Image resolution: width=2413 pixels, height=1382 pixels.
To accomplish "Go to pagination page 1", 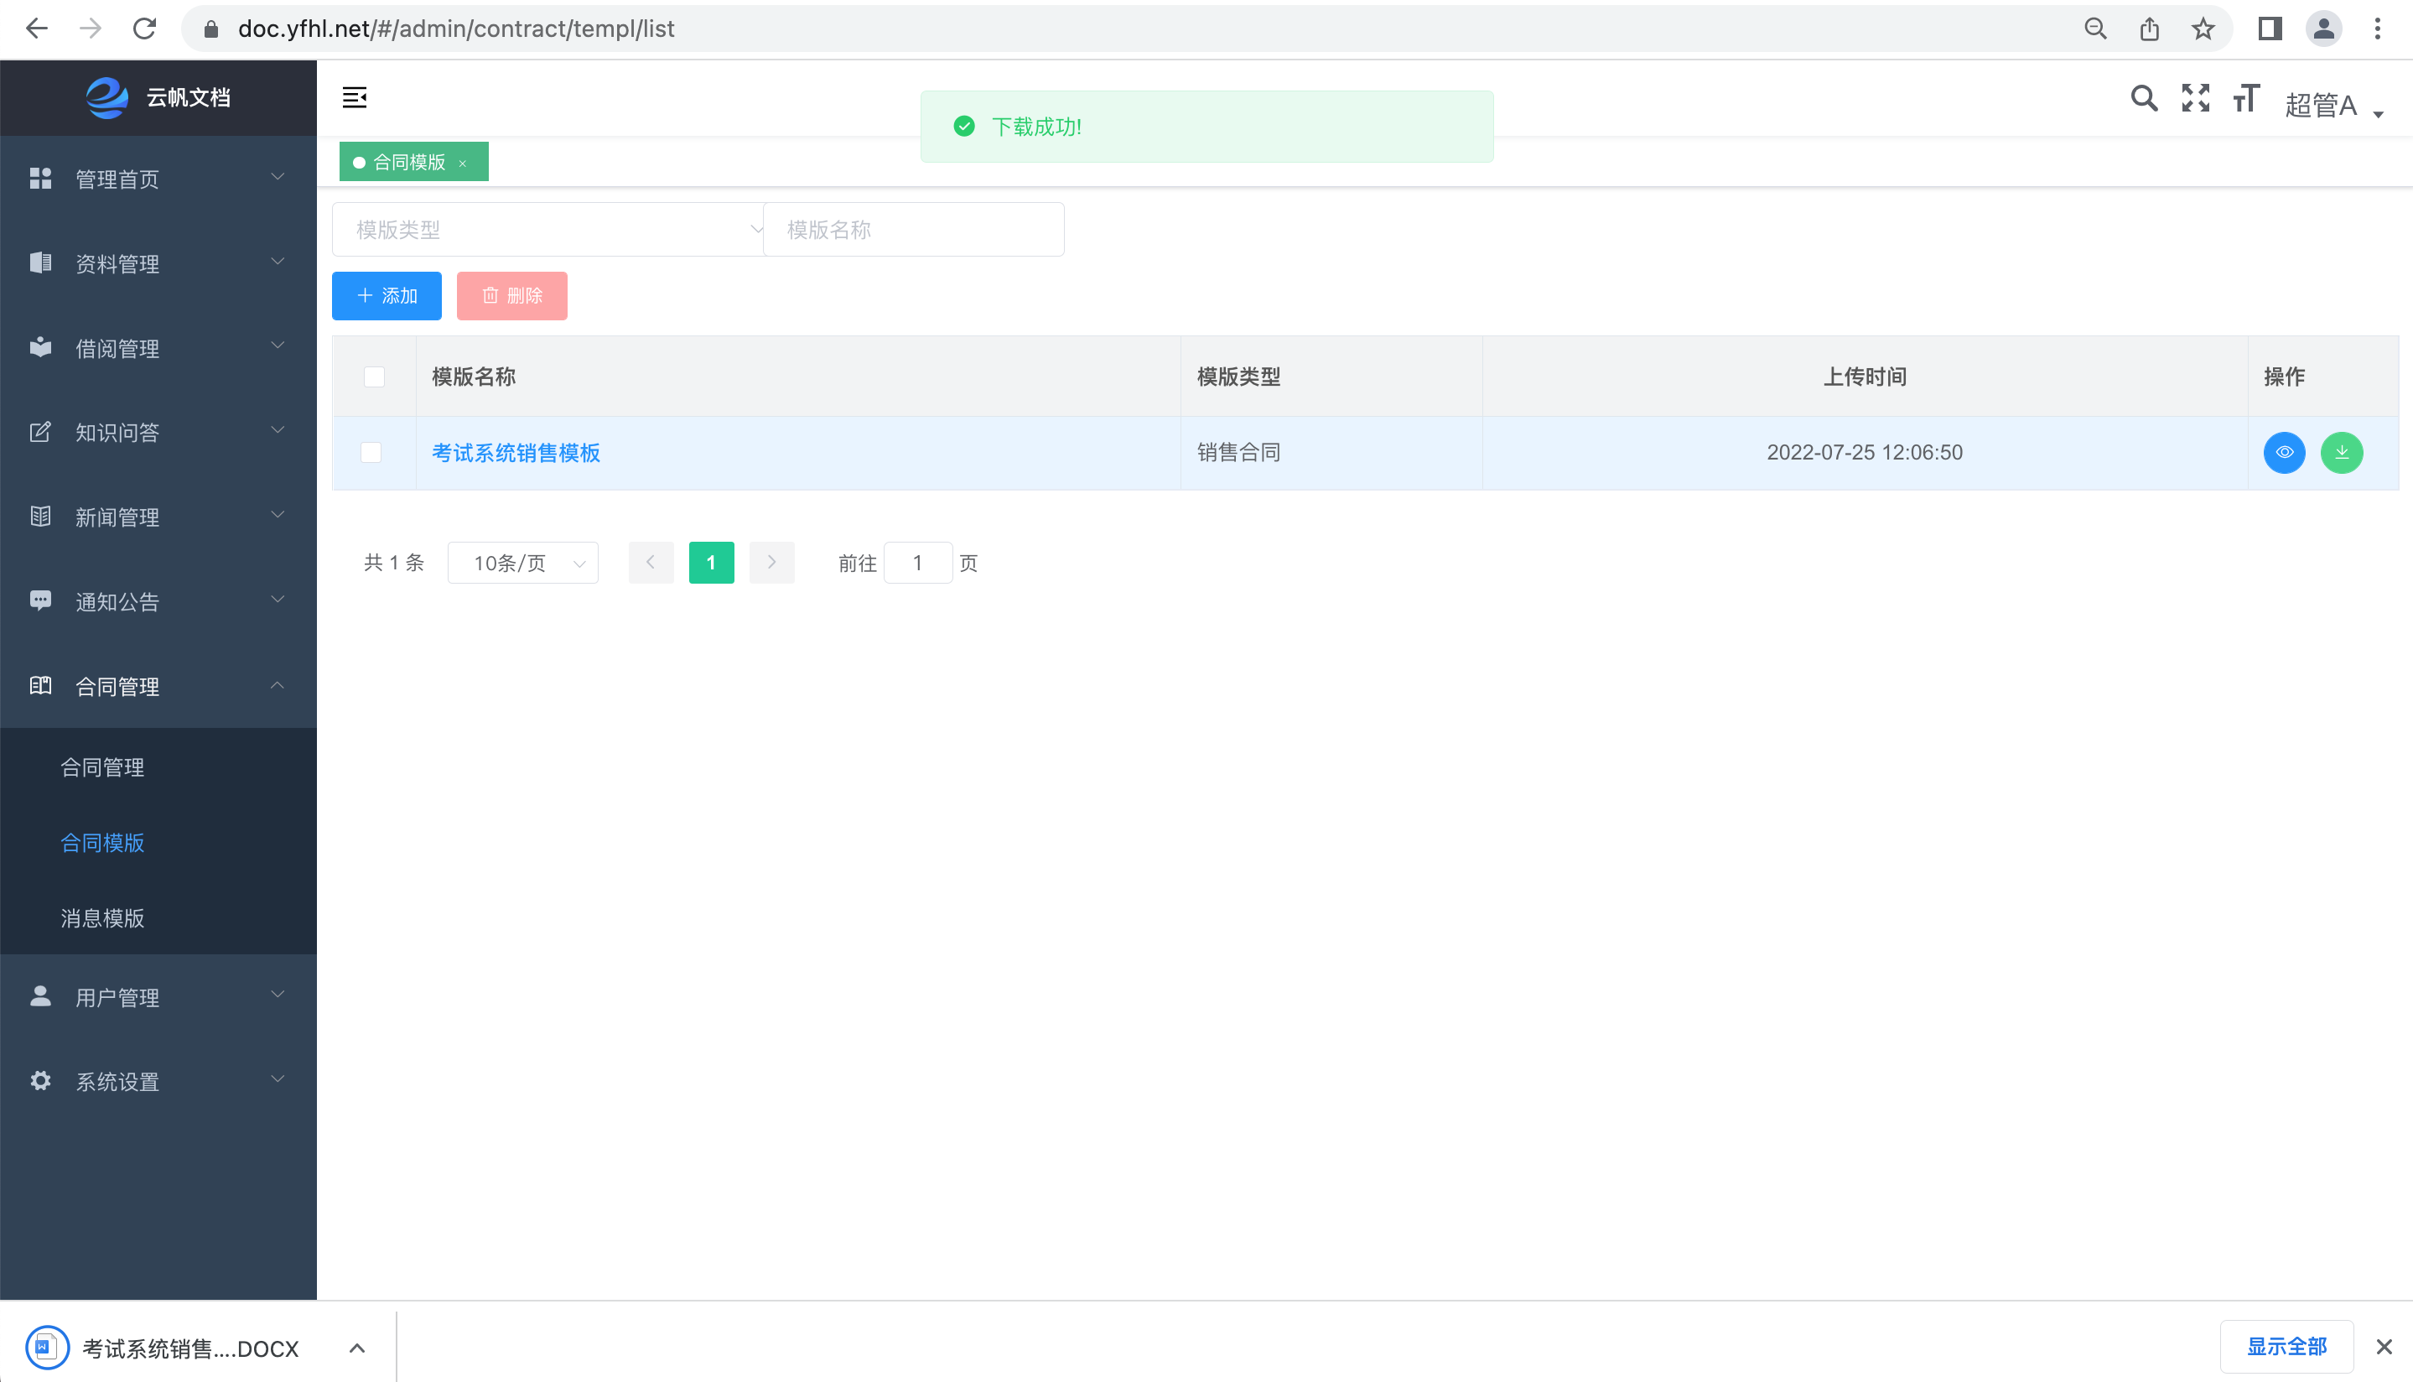I will (711, 563).
